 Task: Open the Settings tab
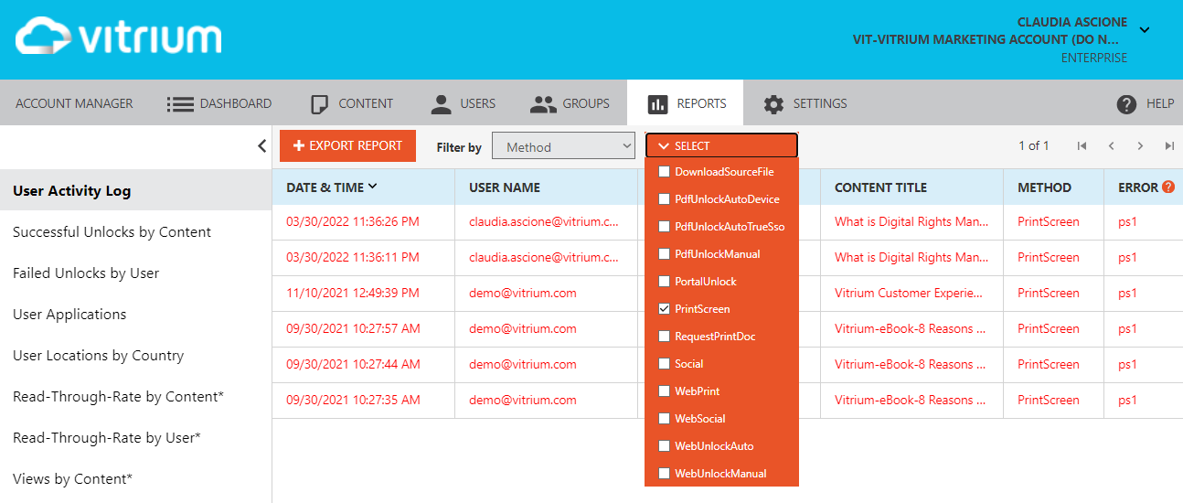[x=805, y=103]
